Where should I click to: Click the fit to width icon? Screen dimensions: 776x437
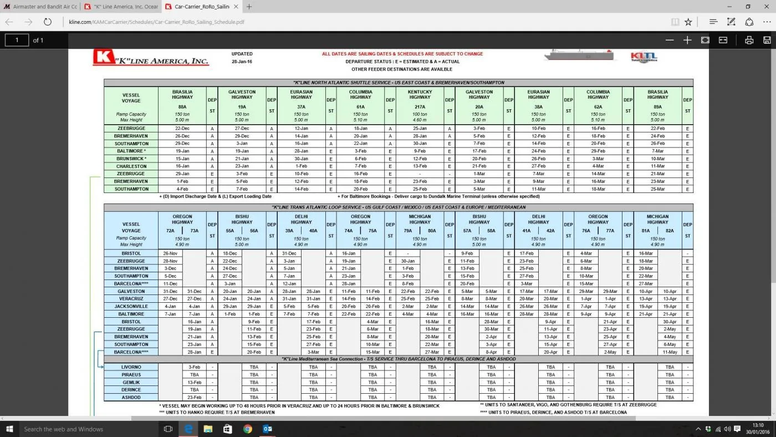[723, 40]
